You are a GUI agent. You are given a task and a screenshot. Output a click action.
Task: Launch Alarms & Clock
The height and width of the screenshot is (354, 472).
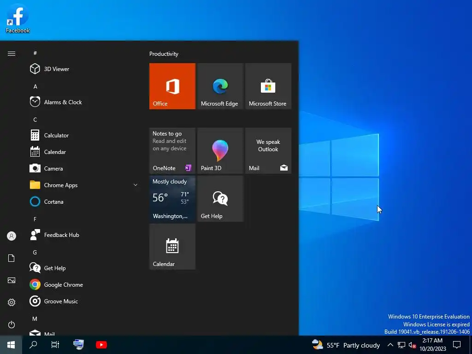[84, 102]
